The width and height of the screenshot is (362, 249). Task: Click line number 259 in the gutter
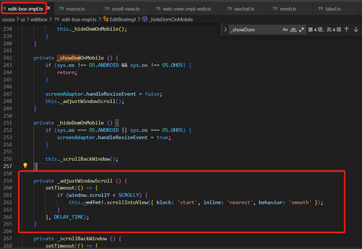[8, 181]
